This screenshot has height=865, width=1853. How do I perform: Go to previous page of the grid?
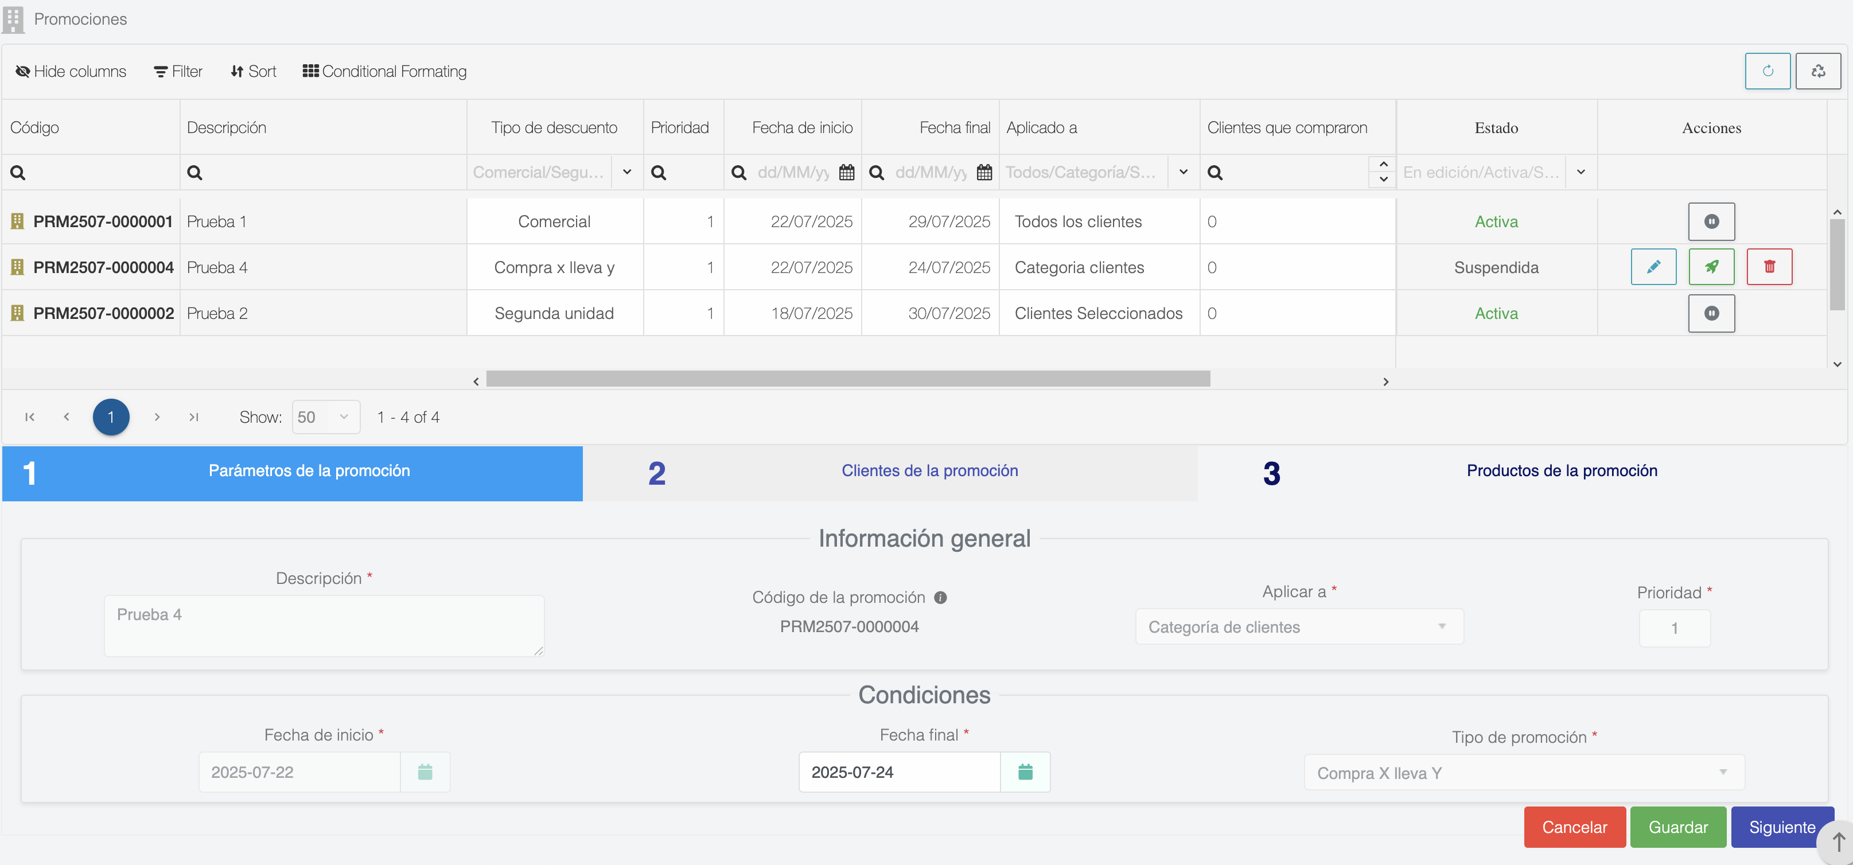(66, 417)
